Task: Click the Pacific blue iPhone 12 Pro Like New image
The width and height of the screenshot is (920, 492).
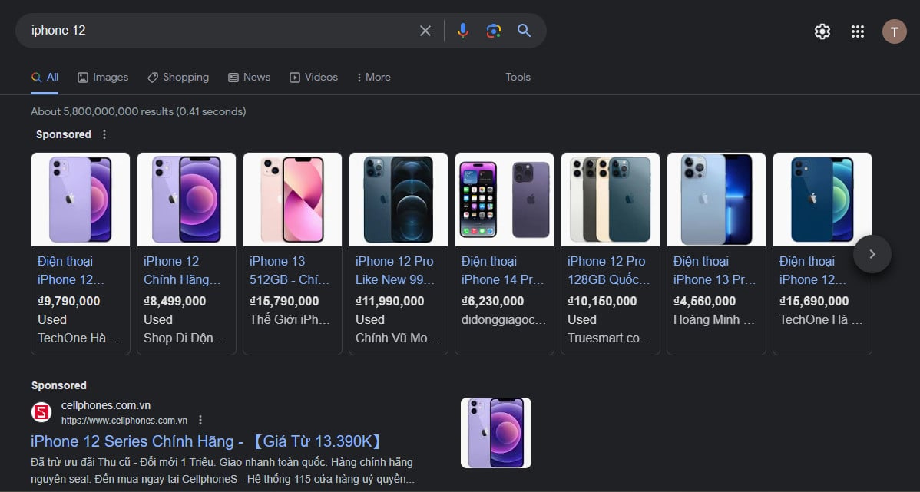Action: [x=399, y=200]
